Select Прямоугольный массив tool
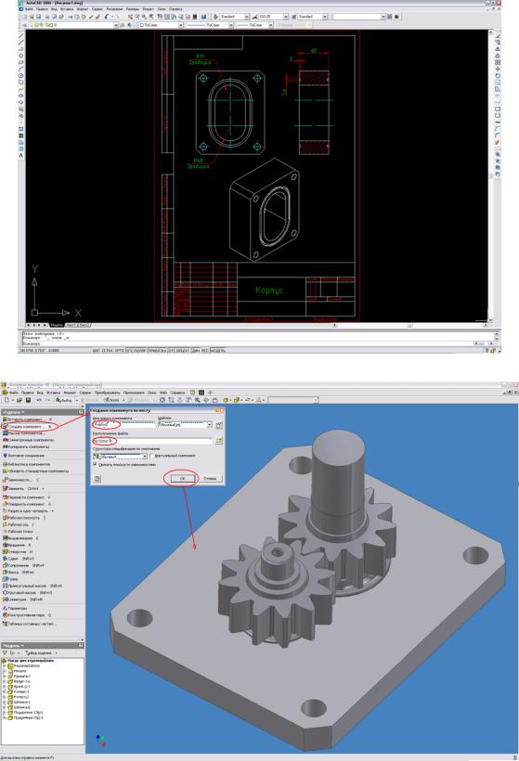Screen dimensions: 519x761 click(32, 586)
